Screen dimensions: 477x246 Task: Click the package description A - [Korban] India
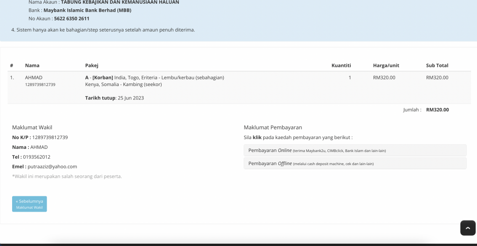click(x=155, y=78)
